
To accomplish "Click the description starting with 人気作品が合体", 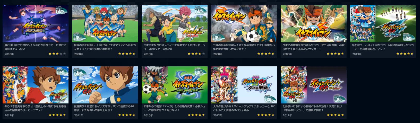I will tap(244, 108).
